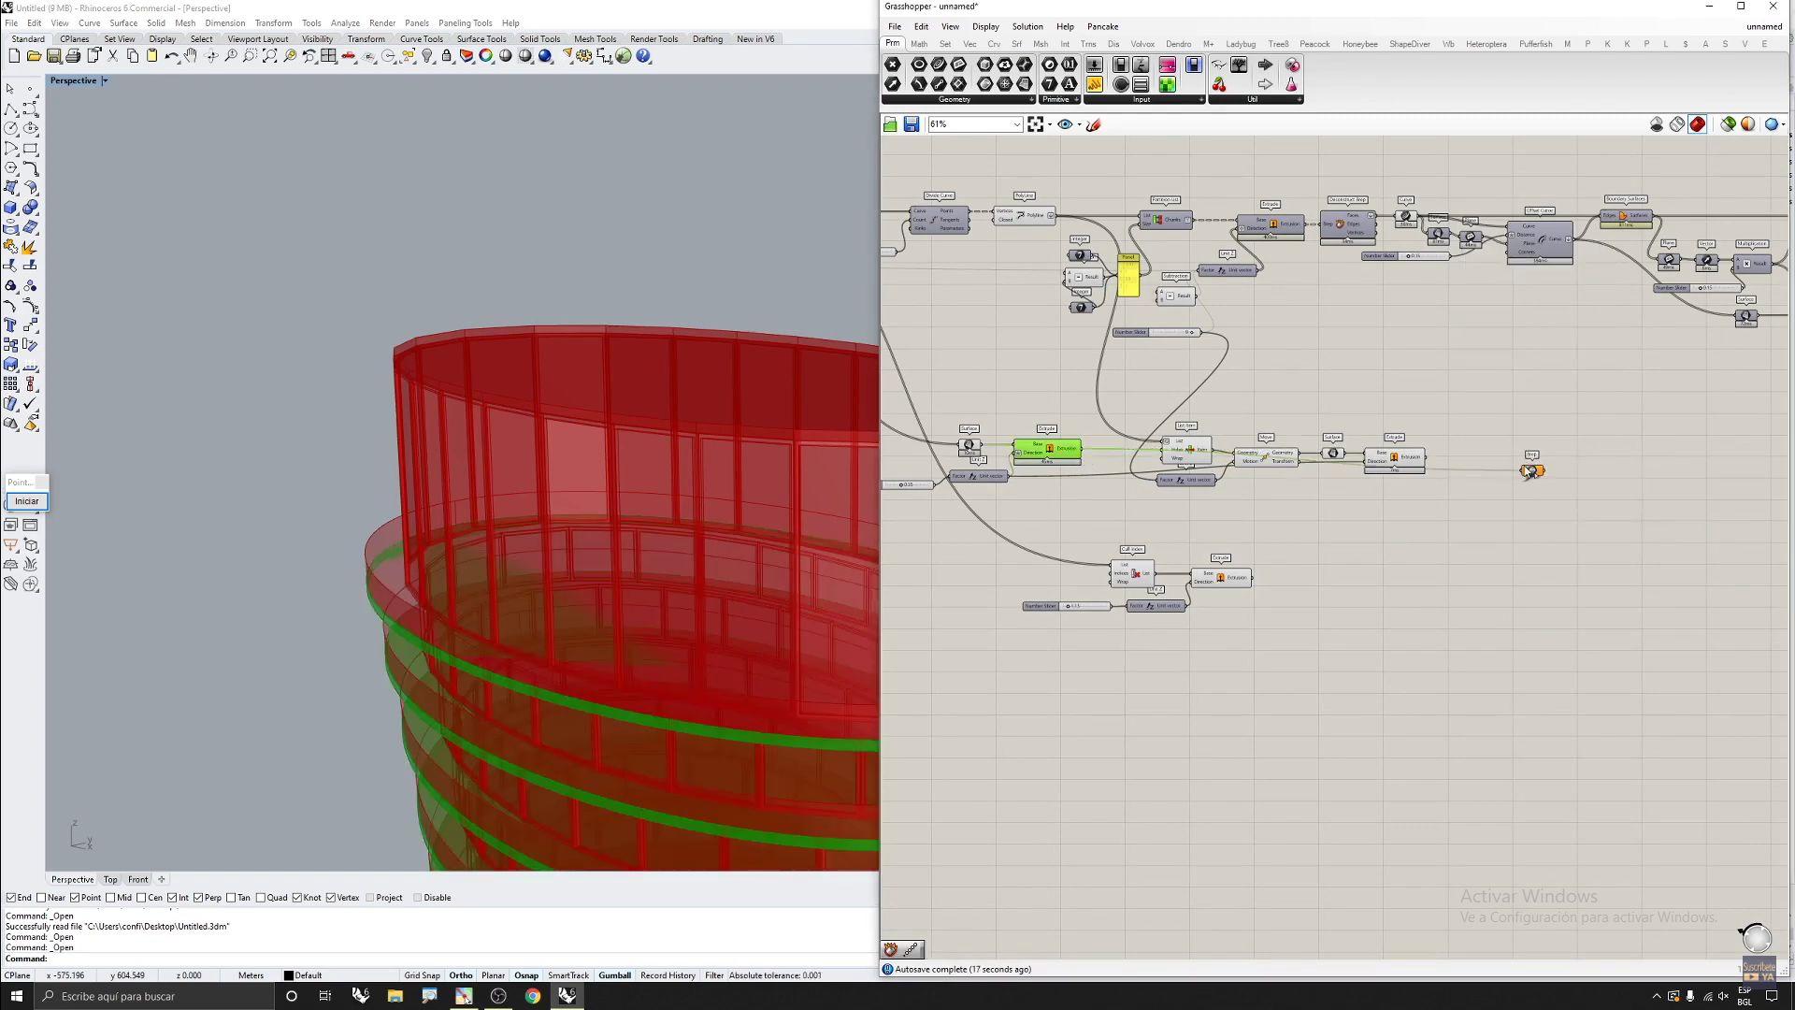
Task: Toggle SmartTrack in the status bar
Action: click(567, 975)
